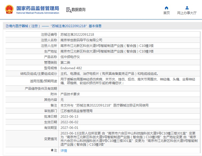Screen dimensions: 202x156
Task: Click the 结构及组成 composition description
Action: pos(109,74)
